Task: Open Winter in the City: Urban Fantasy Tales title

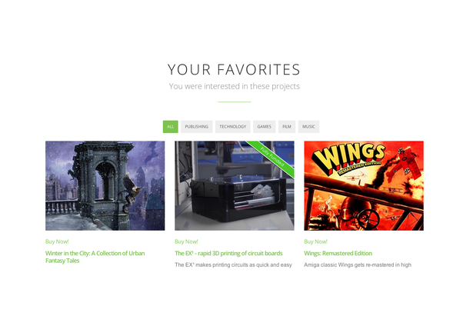Action: coord(95,257)
